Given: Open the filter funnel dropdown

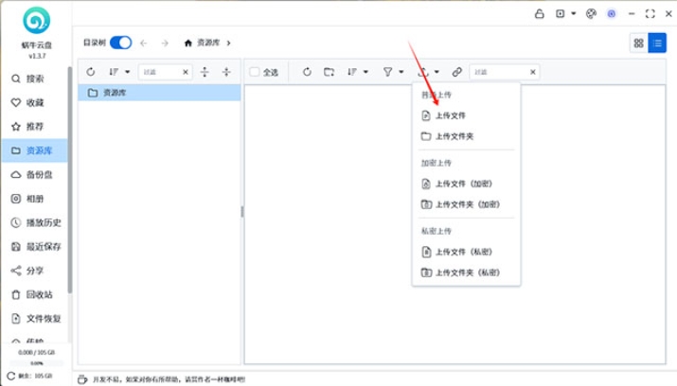Looking at the screenshot, I should pos(392,72).
